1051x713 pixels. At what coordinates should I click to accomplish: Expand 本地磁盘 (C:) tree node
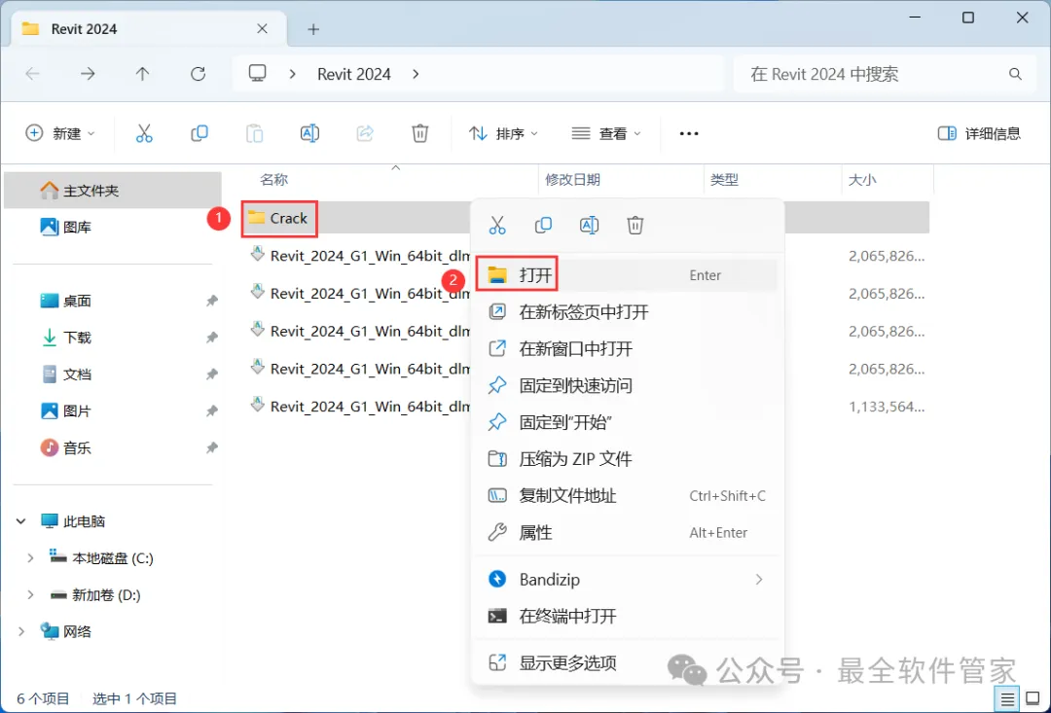(x=30, y=558)
